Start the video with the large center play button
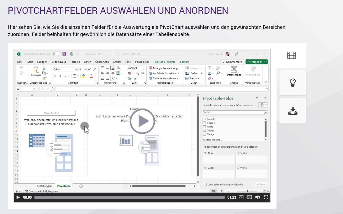 [142, 121]
